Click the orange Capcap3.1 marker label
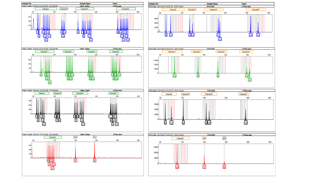The width and height of the screenshot is (326, 183). [172, 52]
